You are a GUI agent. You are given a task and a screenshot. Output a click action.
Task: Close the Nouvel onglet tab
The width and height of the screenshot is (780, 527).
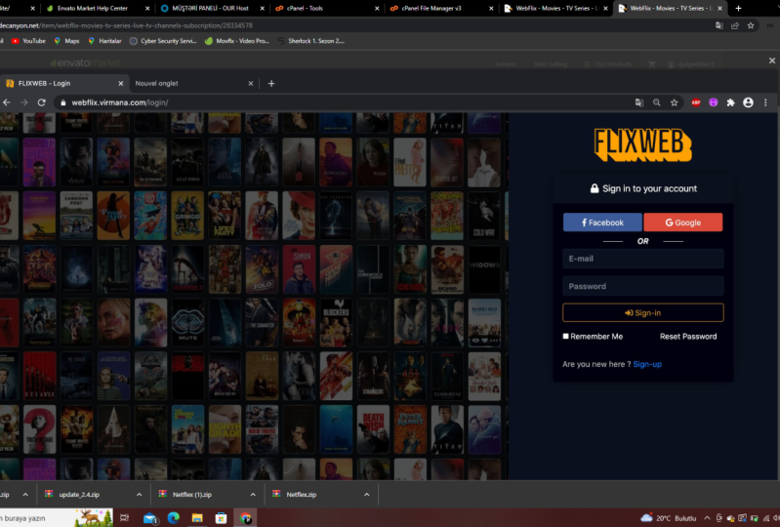click(x=251, y=84)
